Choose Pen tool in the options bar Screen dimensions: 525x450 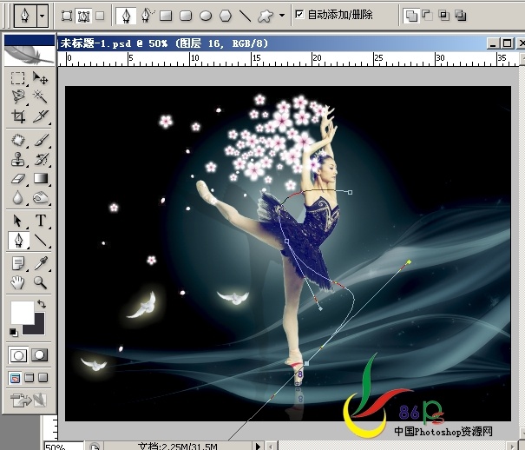pos(126,16)
